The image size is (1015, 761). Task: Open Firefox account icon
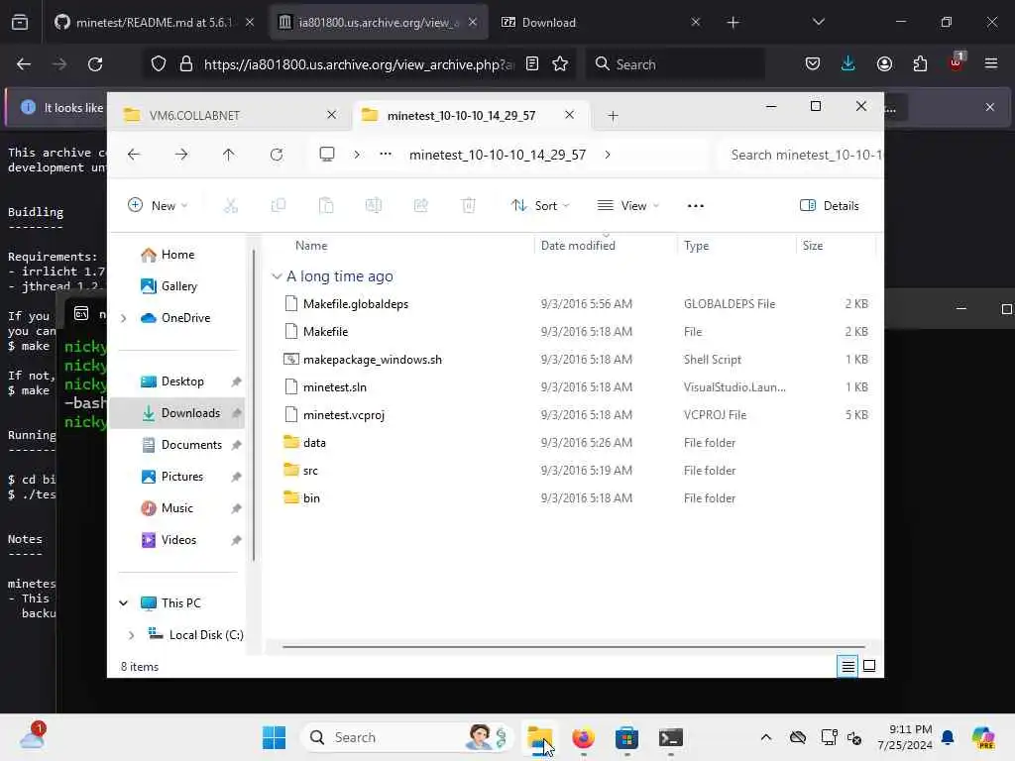pos(884,63)
